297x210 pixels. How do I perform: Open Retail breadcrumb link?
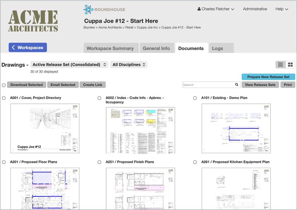pyautogui.click(x=129, y=27)
